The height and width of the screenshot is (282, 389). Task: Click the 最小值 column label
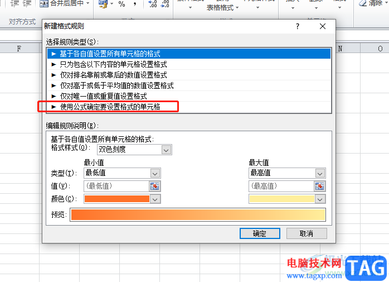[x=94, y=162]
